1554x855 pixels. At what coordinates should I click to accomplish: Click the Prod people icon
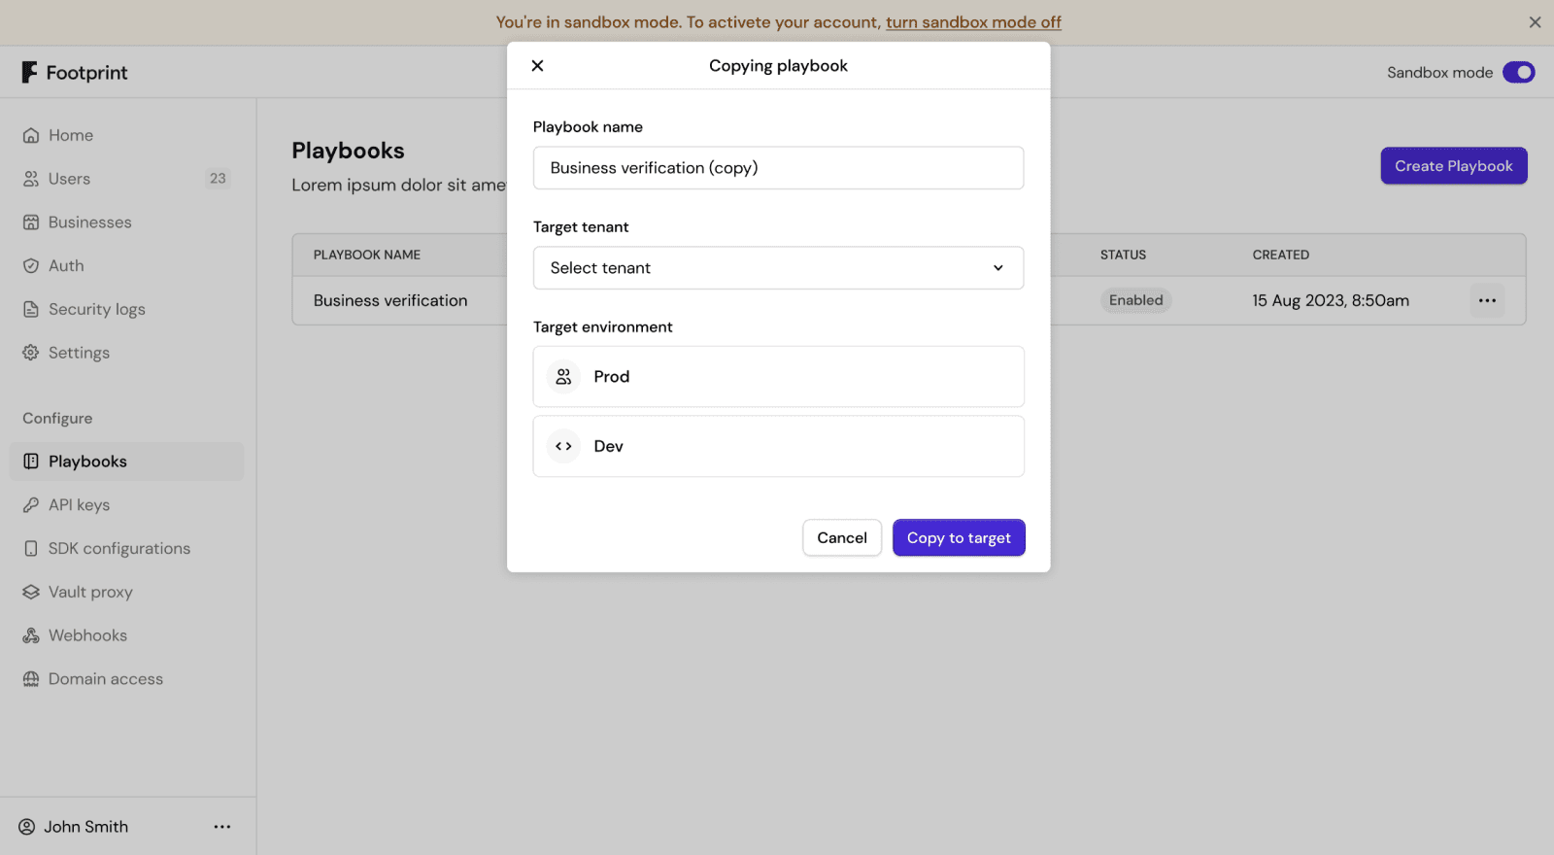click(563, 377)
